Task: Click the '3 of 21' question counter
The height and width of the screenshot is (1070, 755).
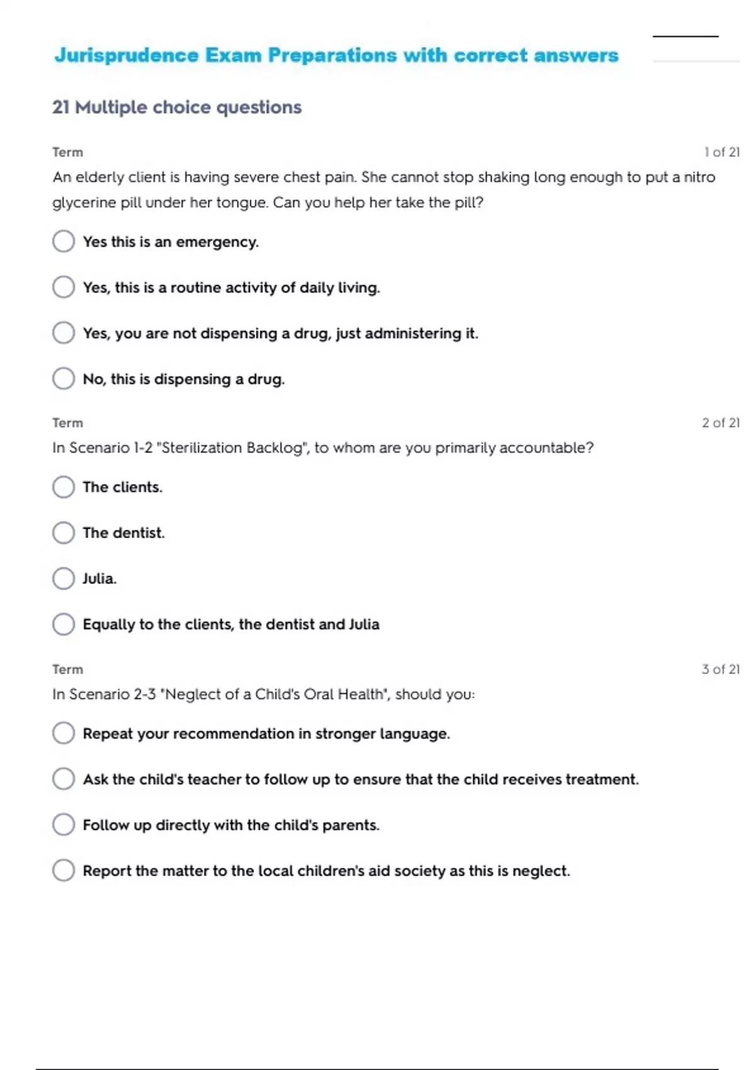Action: point(720,669)
